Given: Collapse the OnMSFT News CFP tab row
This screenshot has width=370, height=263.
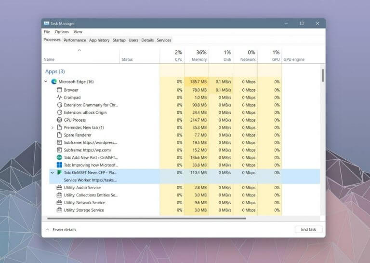Looking at the screenshot, I should pyautogui.click(x=52, y=173).
